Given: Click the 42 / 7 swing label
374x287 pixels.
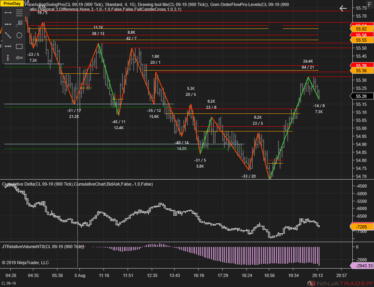Looking at the screenshot, I should [x=131, y=38].
